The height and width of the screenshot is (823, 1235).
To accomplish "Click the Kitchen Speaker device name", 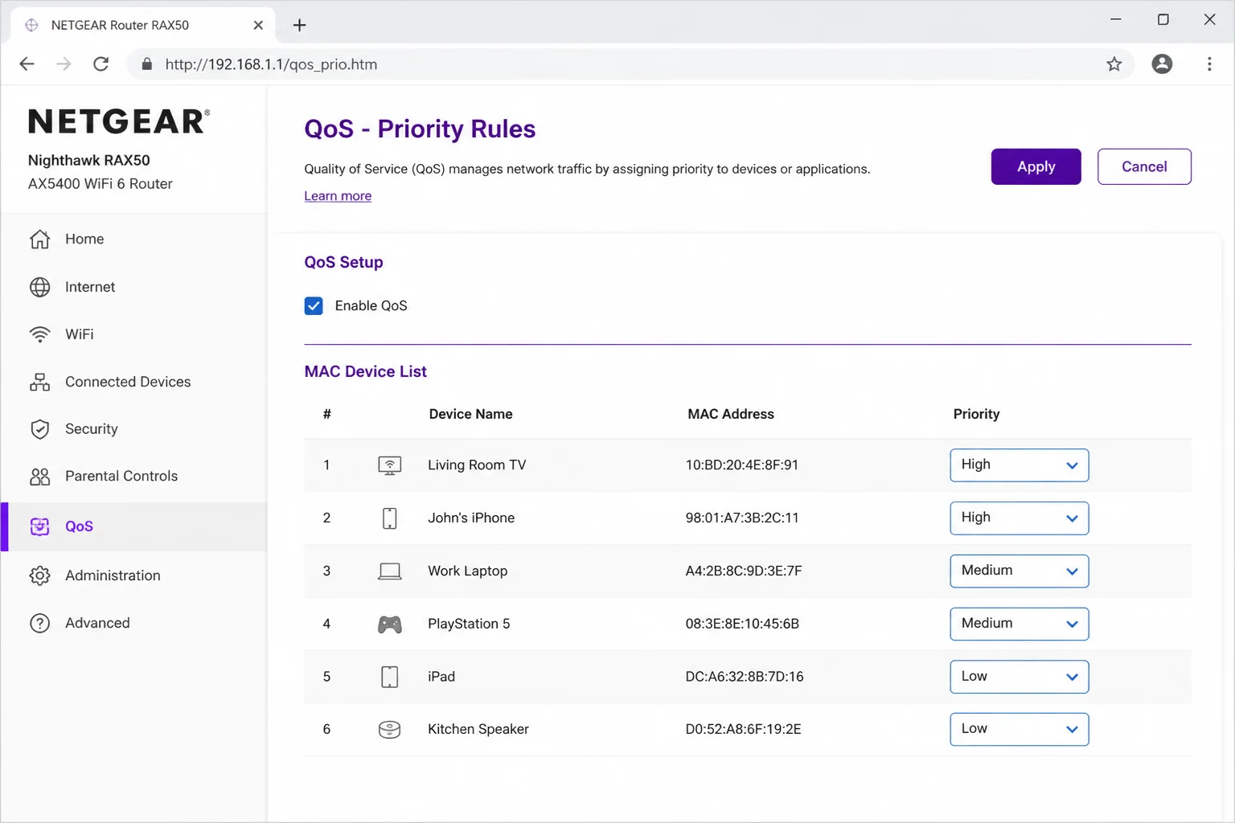I will (478, 730).
